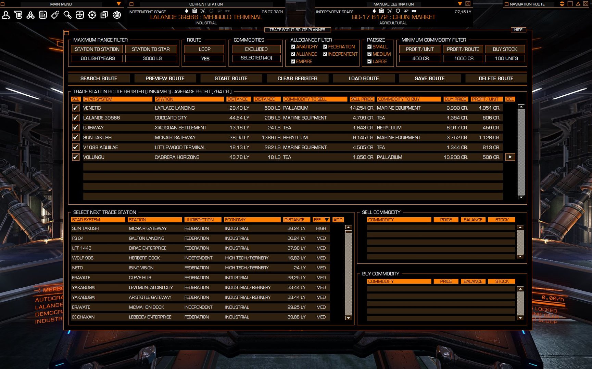This screenshot has height=369, width=592.
Task: Click Manual Destination market building icon
Action: point(381,11)
